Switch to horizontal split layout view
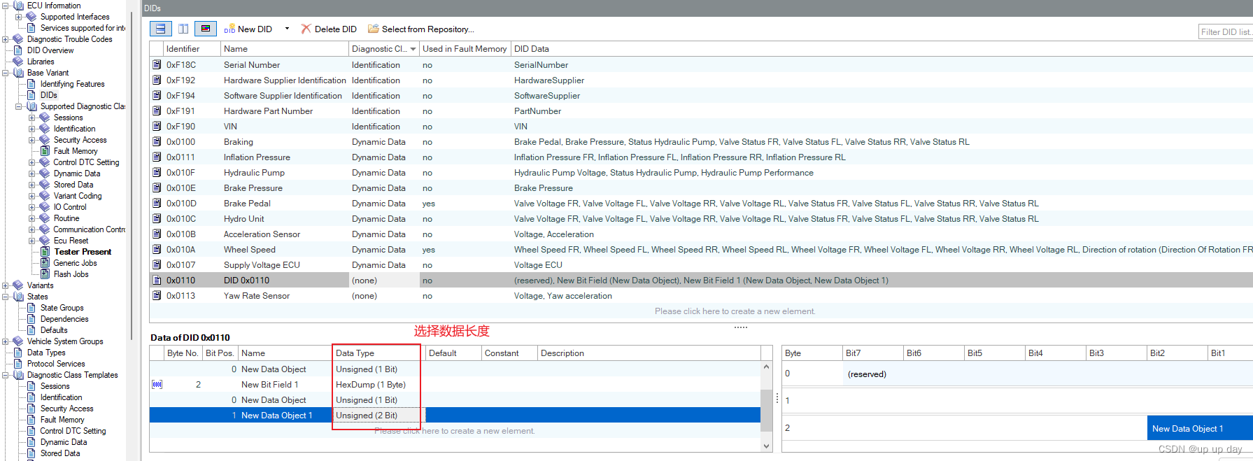1253x461 pixels. click(x=160, y=29)
